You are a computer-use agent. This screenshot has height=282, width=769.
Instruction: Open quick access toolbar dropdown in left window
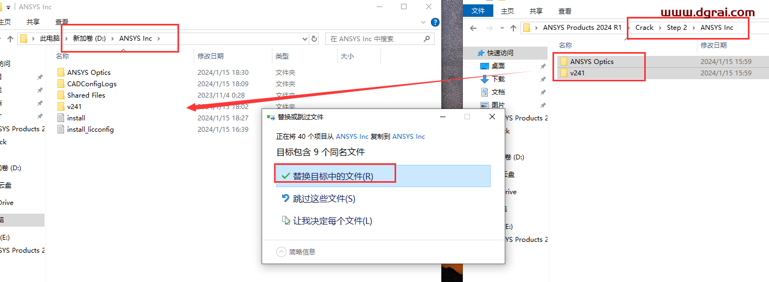[x=9, y=7]
